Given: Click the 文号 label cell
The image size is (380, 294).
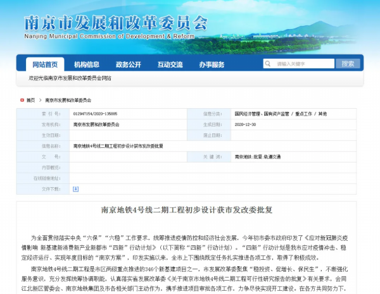Looking at the screenshot, I should [43, 157].
